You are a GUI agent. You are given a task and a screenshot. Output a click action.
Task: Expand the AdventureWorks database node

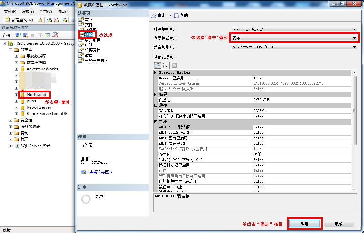point(16,69)
